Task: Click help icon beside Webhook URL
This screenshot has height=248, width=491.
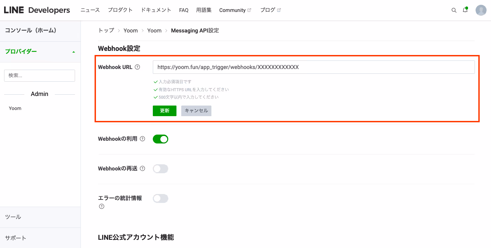Action: [x=137, y=67]
